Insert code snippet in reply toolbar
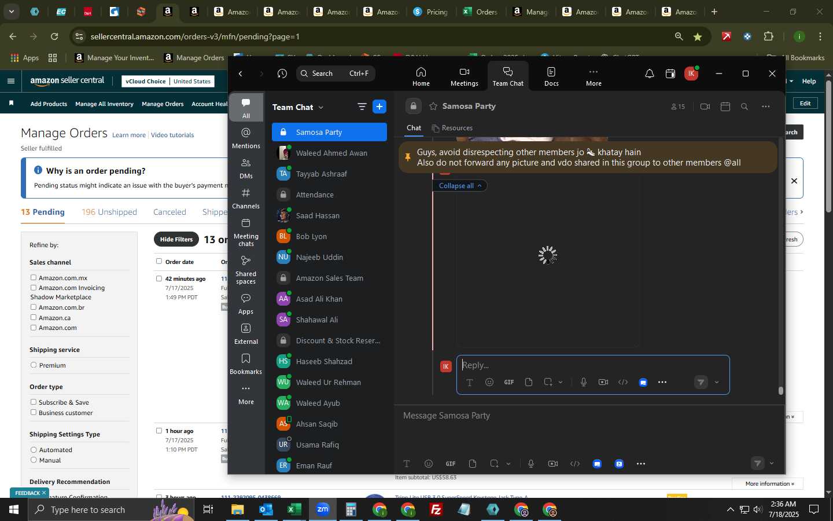The height and width of the screenshot is (521, 833). click(623, 382)
